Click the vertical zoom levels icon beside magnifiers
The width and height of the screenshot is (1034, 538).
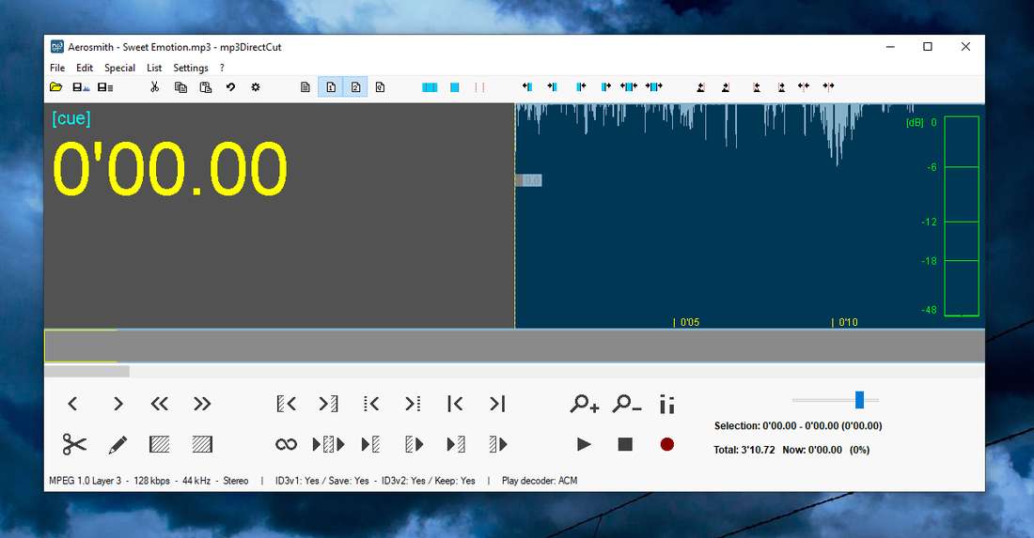667,404
